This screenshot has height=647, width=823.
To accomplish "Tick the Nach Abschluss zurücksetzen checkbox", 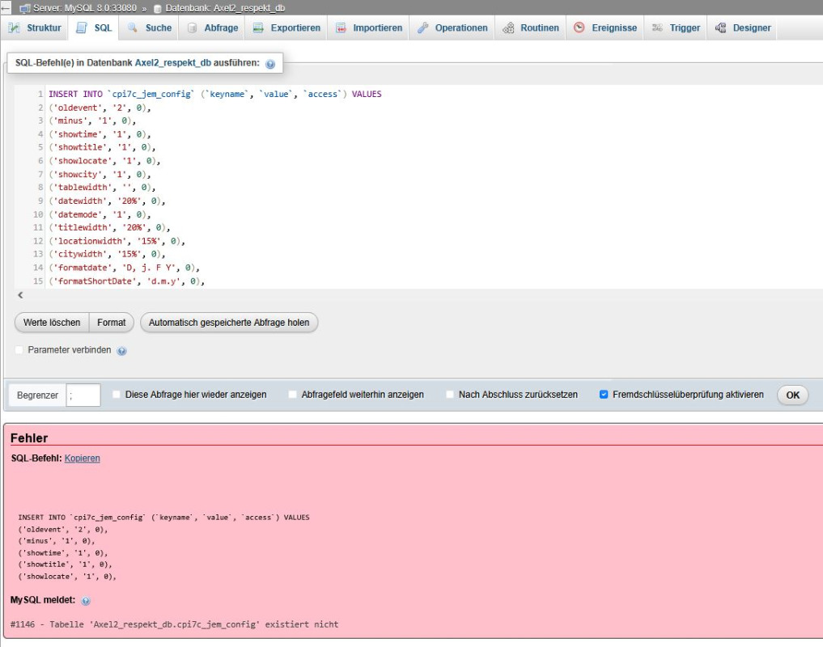I will [x=450, y=395].
